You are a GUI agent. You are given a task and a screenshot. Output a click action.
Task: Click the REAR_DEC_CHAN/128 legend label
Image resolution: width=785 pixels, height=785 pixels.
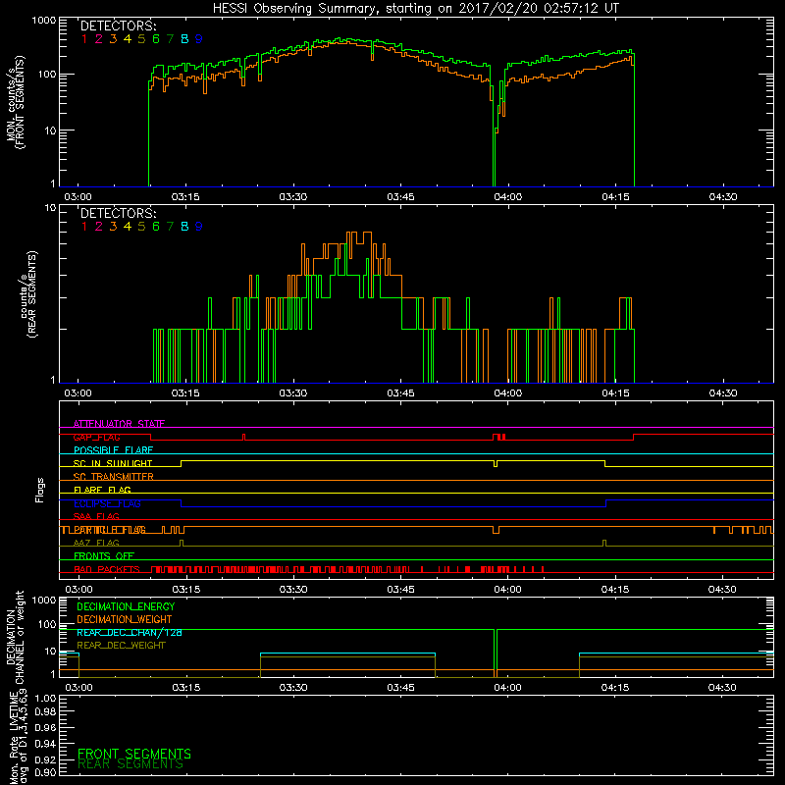130,633
